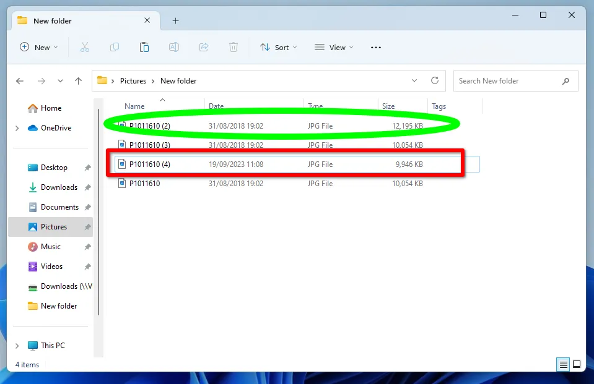The image size is (594, 384).
Task: Expand the OneDrive tree node
Action: click(17, 128)
